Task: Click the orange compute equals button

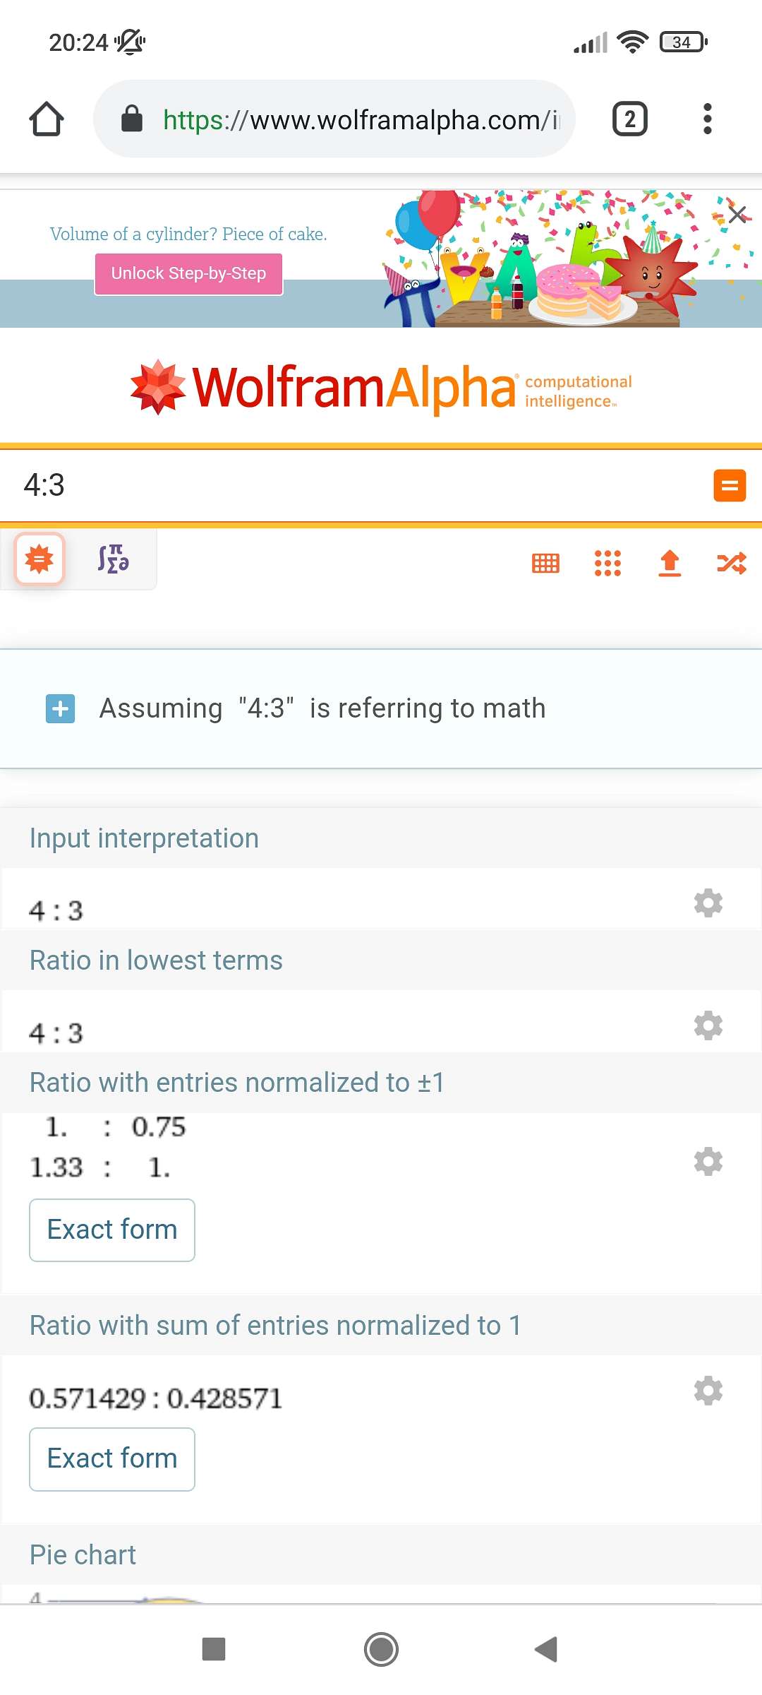Action: pos(730,485)
